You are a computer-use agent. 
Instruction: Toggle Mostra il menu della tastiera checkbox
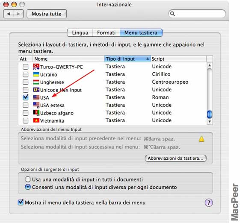21,202
